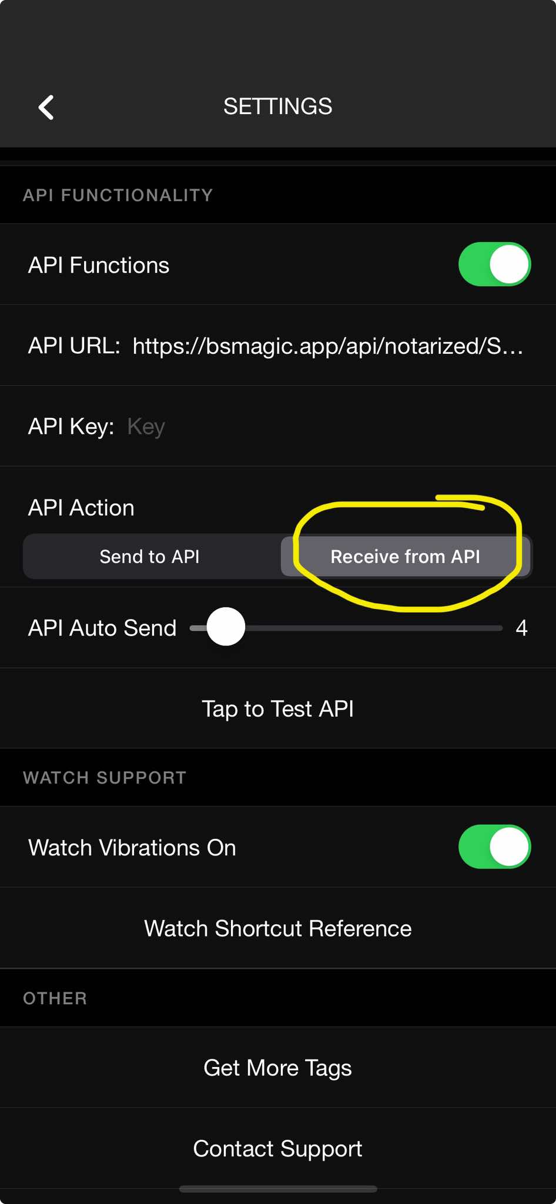Go back using the left chevron
Screen dimensions: 556x1204
point(46,108)
